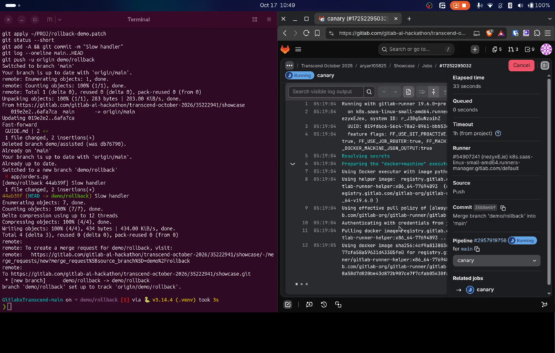The width and height of the screenshot is (555, 353).
Task: Toggle log line wrapping
Action: point(421,92)
